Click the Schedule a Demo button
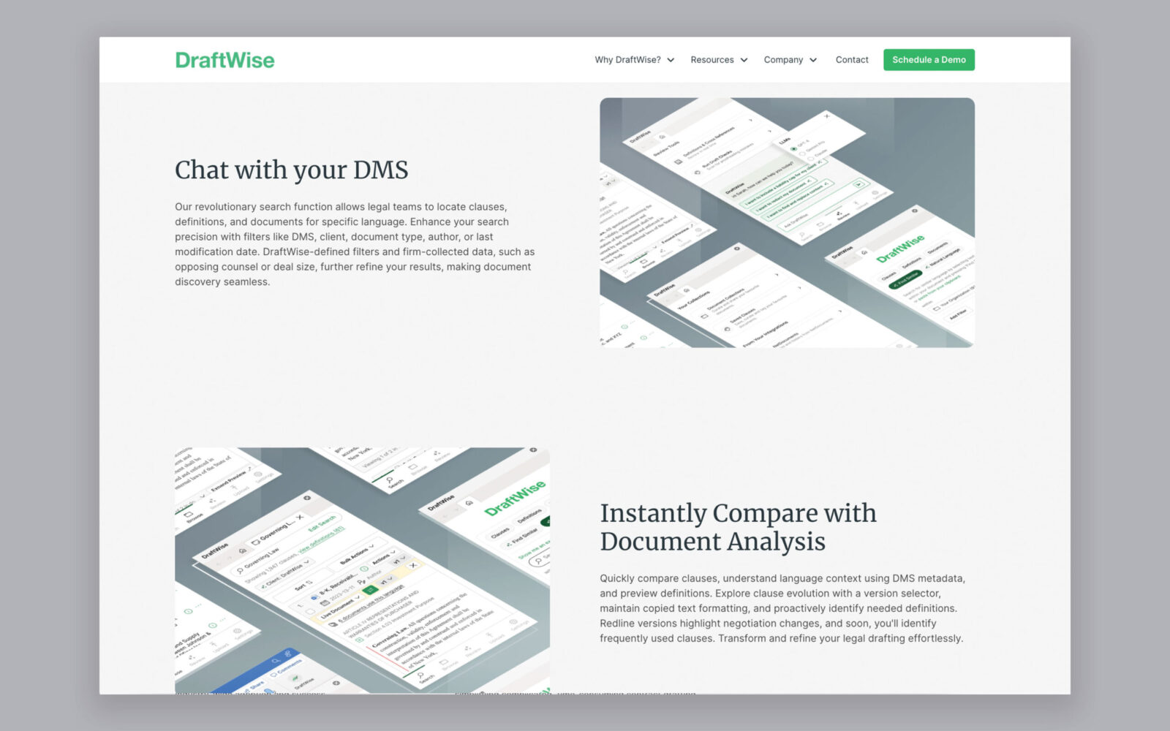 pyautogui.click(x=929, y=60)
